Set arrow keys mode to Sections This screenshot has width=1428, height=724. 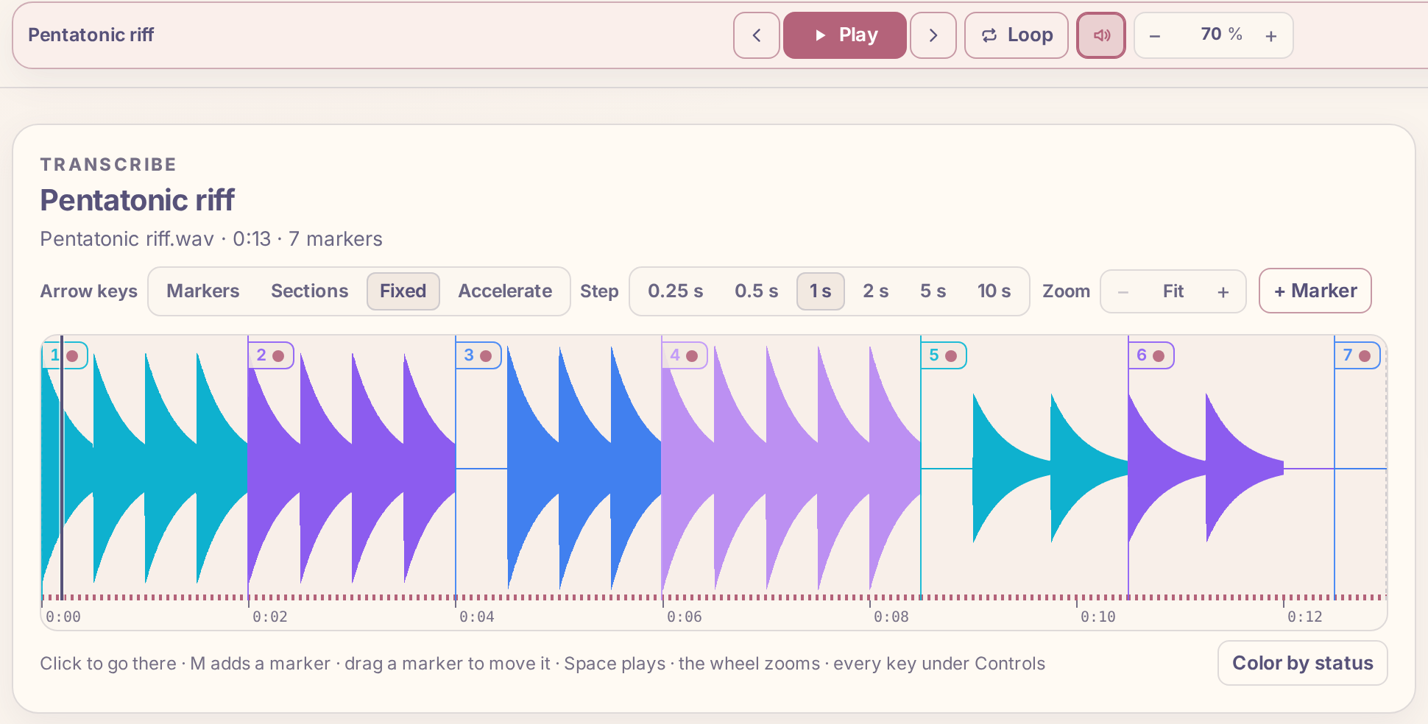pos(309,291)
